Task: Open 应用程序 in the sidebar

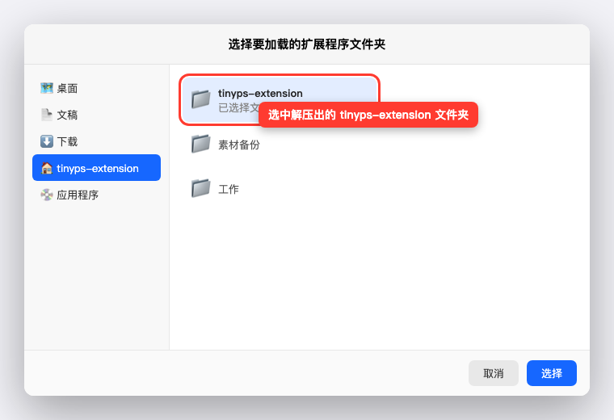Action: [x=96, y=195]
